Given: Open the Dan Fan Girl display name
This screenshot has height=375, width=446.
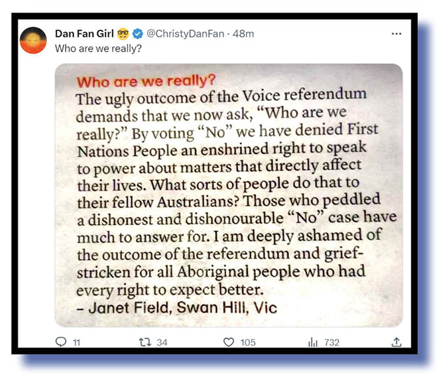Looking at the screenshot, I should [x=85, y=33].
